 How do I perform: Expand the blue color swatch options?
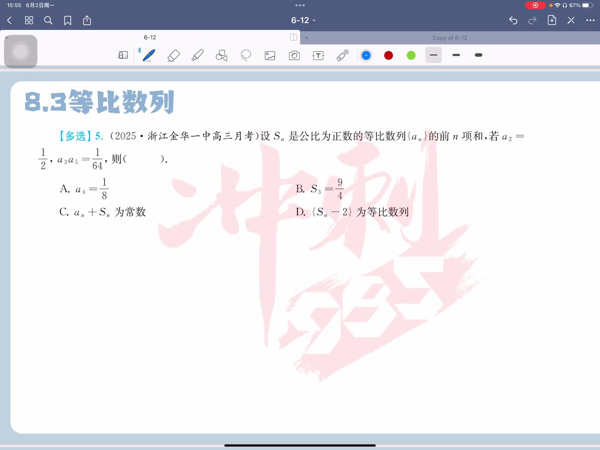pyautogui.click(x=366, y=56)
